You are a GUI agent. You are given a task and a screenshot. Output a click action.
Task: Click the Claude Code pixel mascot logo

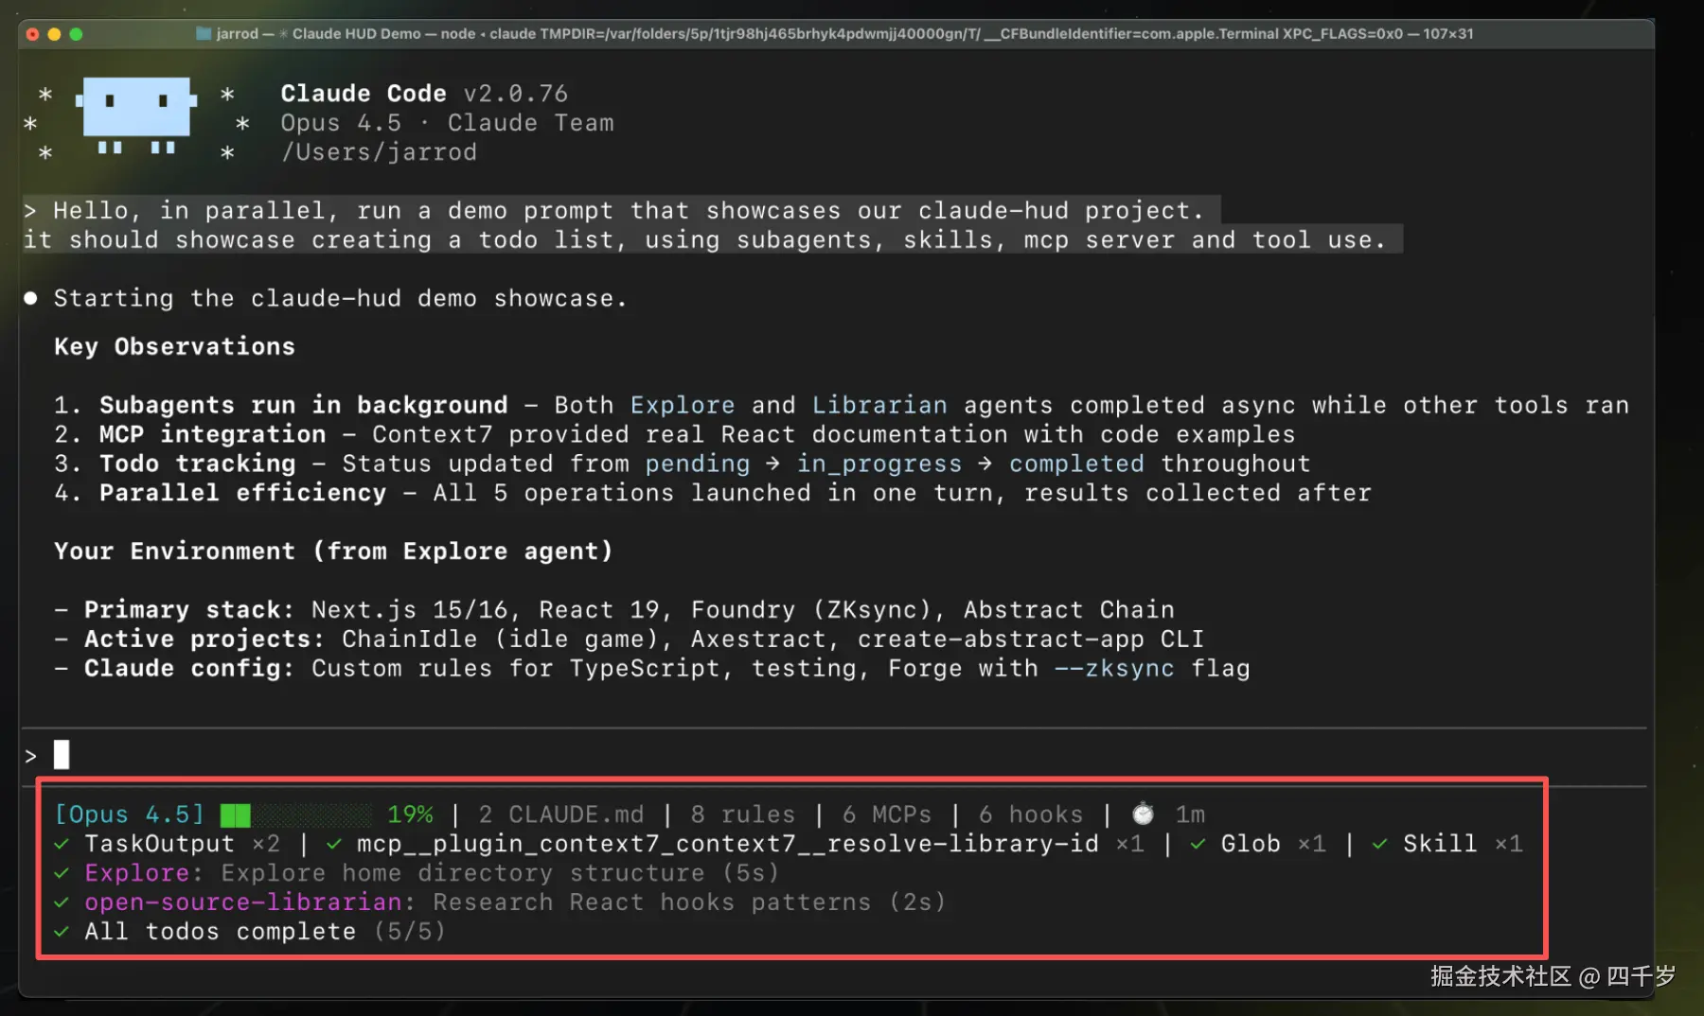pos(136,116)
